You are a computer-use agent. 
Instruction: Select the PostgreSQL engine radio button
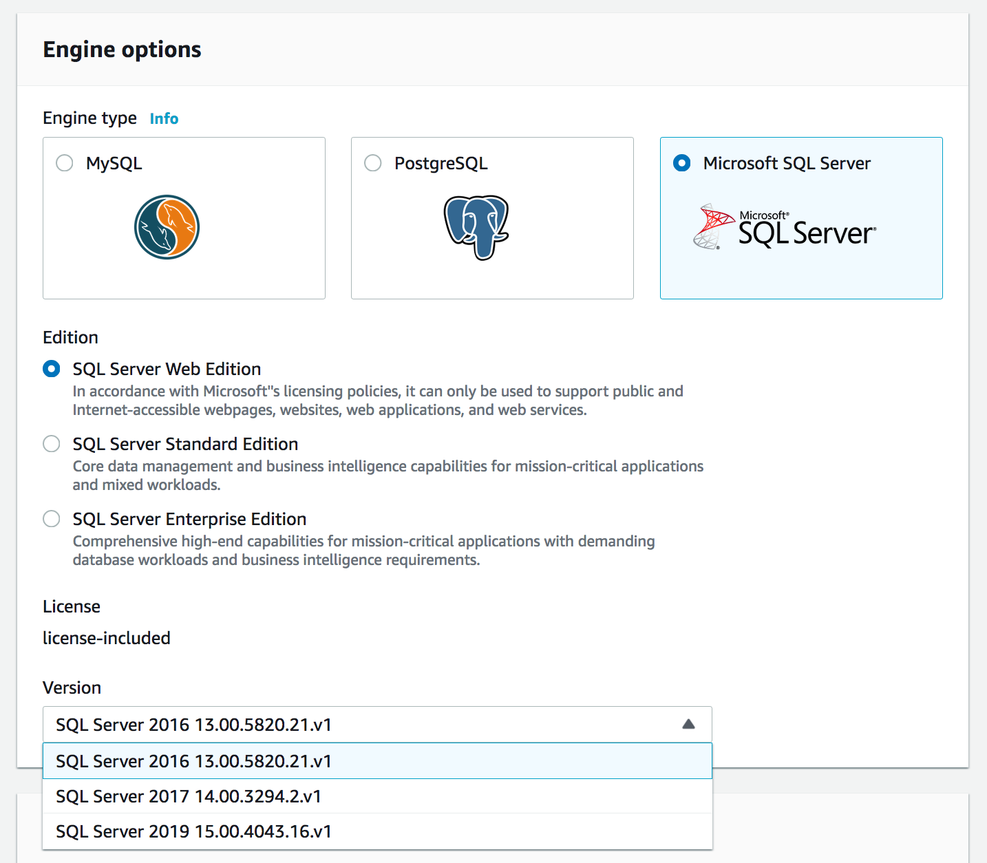373,163
